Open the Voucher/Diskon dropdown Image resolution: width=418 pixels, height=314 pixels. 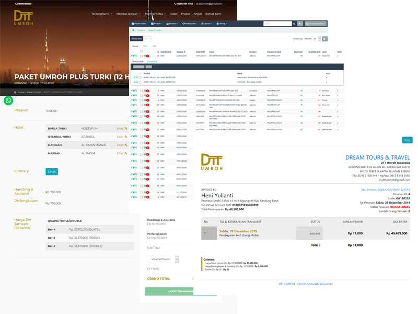coord(163,259)
